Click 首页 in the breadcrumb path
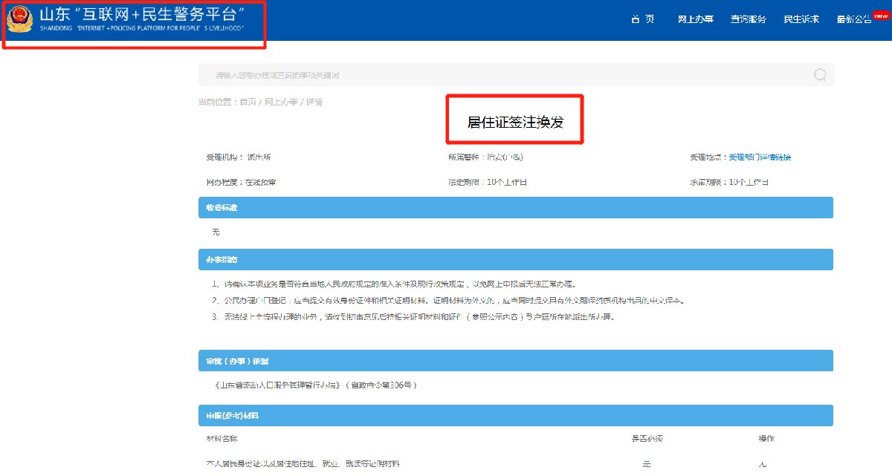 (x=248, y=102)
